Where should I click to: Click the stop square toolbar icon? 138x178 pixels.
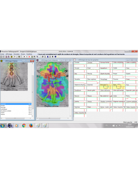[x=27, y=57]
